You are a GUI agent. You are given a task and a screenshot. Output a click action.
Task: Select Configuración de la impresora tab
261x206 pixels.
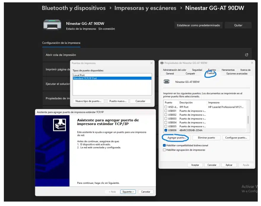pos(61,43)
